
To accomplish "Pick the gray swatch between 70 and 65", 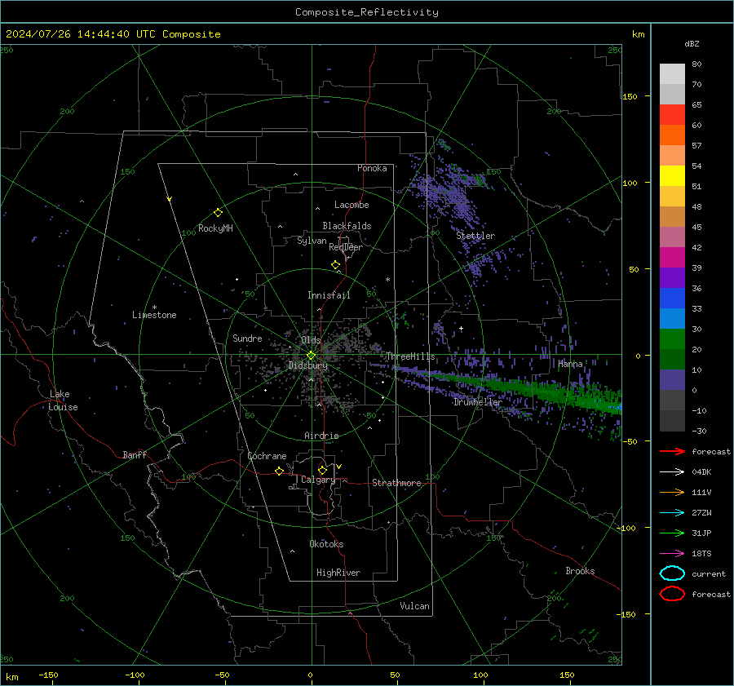I will [672, 94].
